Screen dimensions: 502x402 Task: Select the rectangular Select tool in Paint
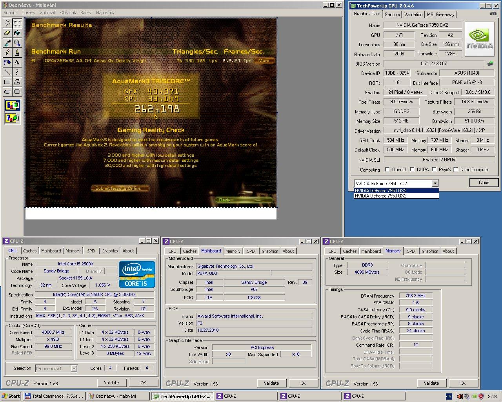pos(17,23)
